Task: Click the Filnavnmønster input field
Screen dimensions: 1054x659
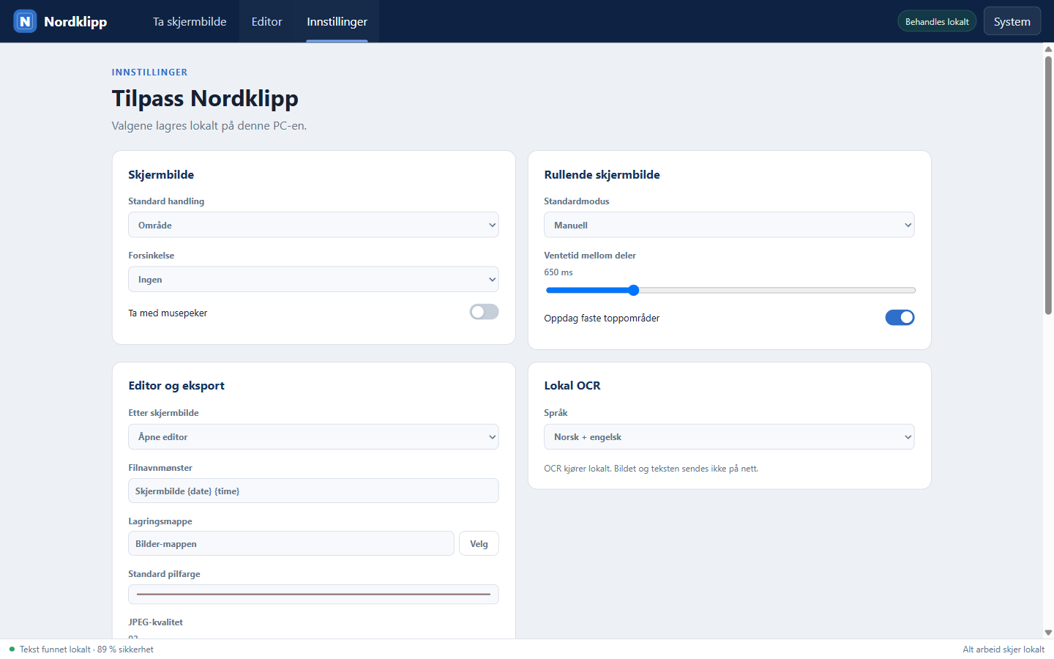Action: 313,491
